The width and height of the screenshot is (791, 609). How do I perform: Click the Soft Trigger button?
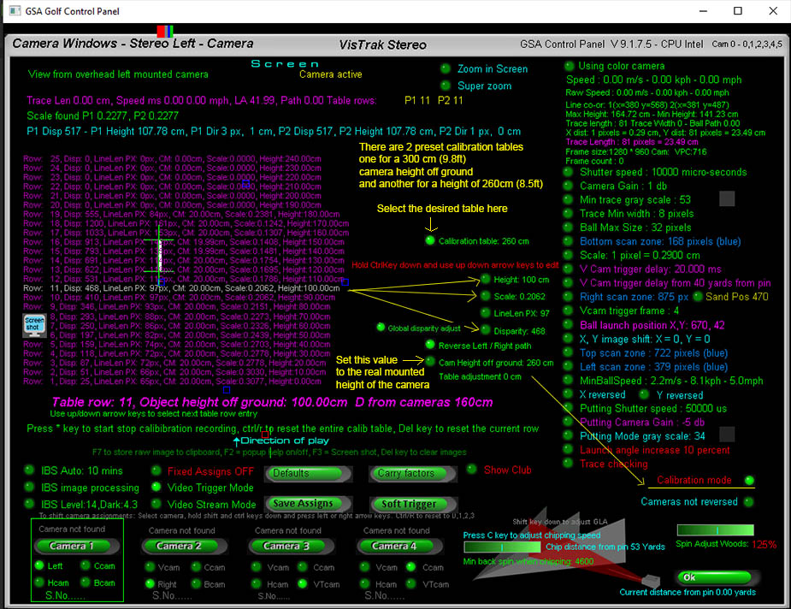coord(408,504)
